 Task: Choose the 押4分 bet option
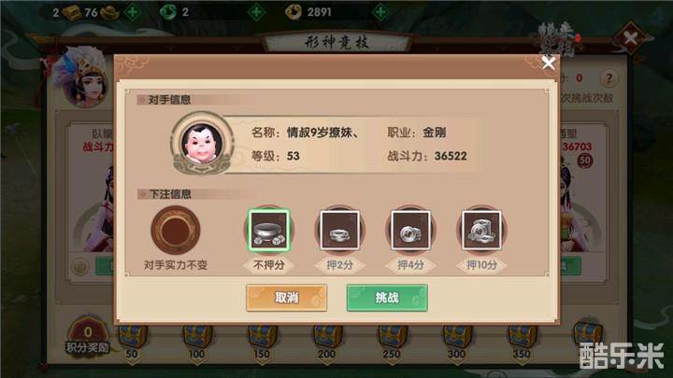(410, 231)
